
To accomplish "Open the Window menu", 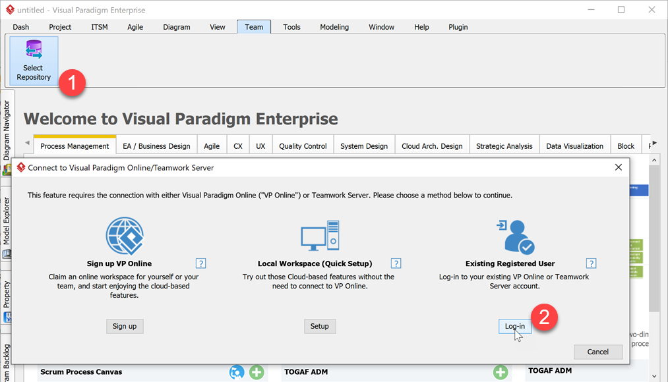I will (381, 27).
